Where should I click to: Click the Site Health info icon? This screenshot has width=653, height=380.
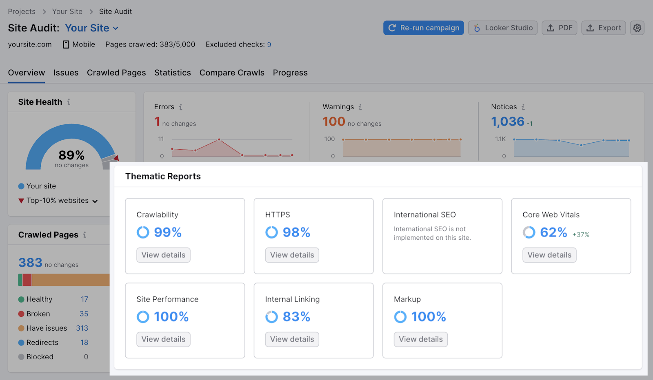(69, 102)
